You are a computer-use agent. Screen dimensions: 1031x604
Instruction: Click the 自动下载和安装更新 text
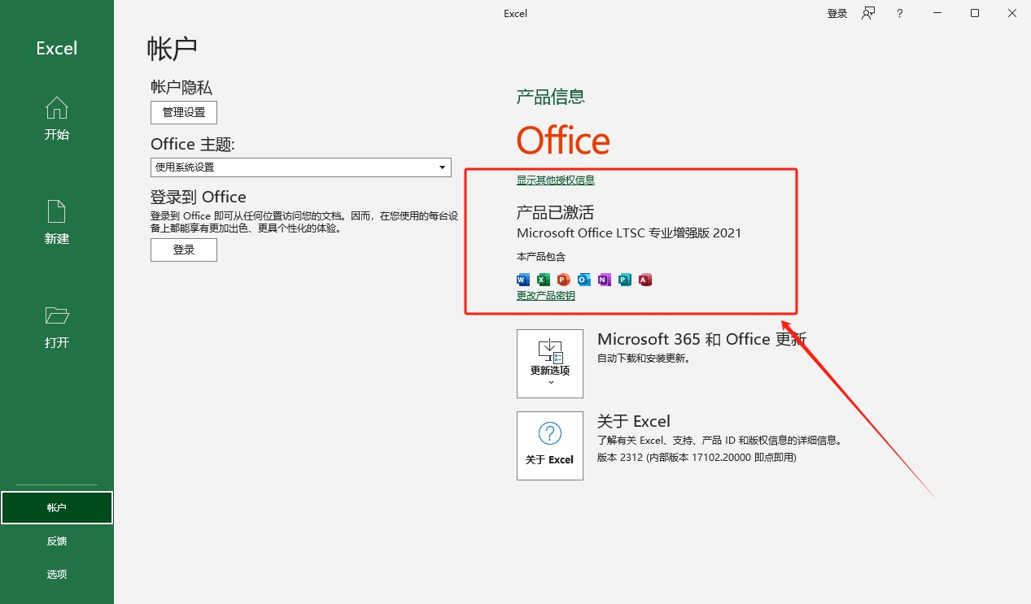(x=644, y=358)
